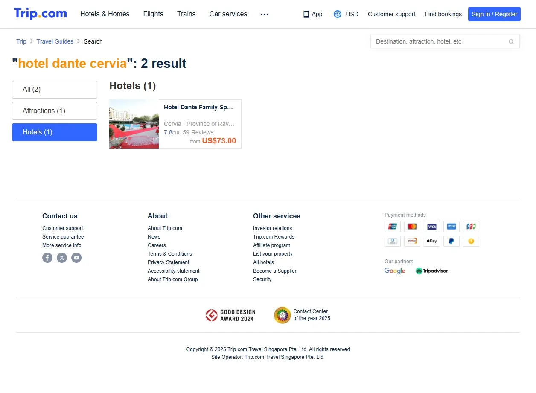Open the Flights menu

pos(153,14)
